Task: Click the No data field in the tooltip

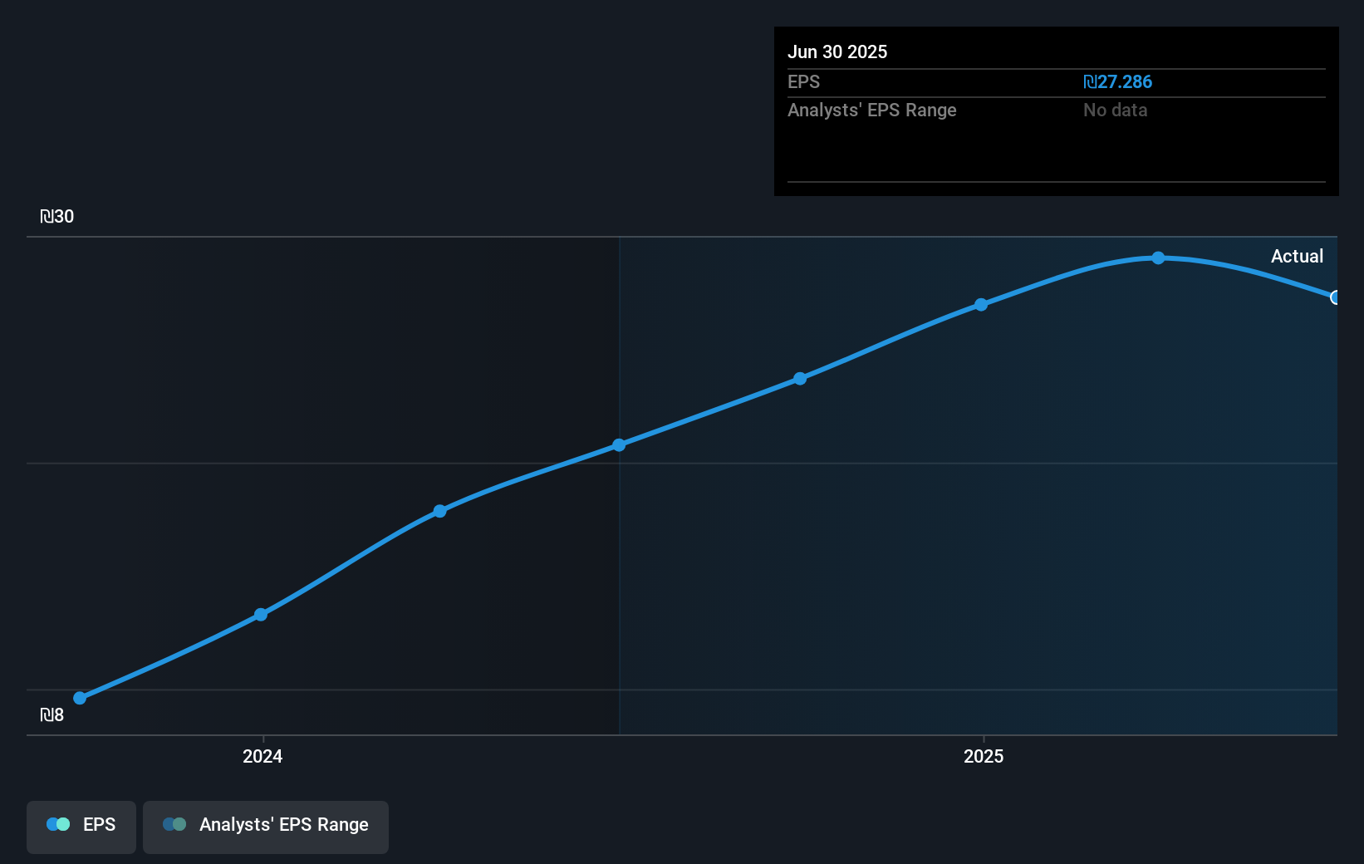Action: tap(1115, 110)
